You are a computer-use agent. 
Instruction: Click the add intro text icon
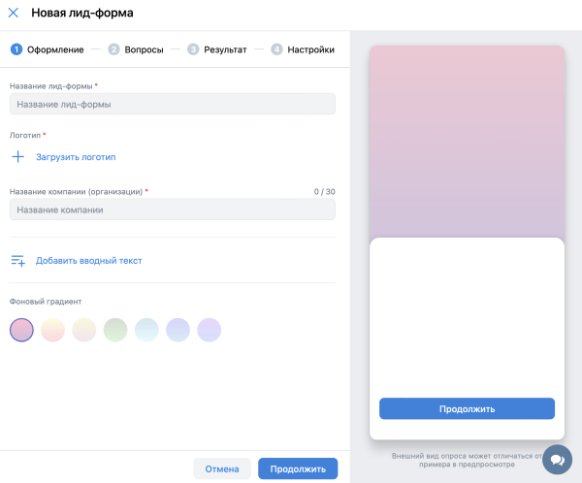[17, 260]
